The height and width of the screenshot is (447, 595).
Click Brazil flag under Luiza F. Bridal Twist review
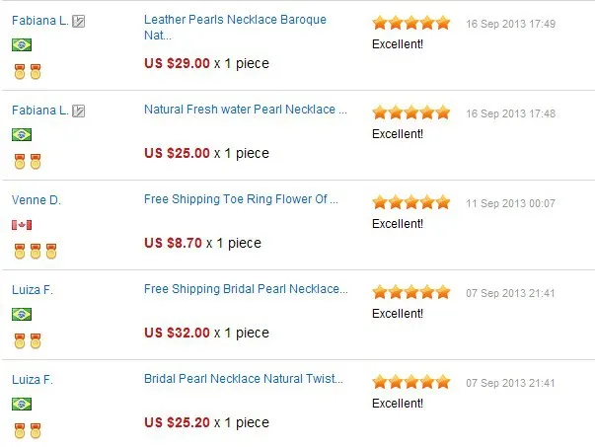22,405
